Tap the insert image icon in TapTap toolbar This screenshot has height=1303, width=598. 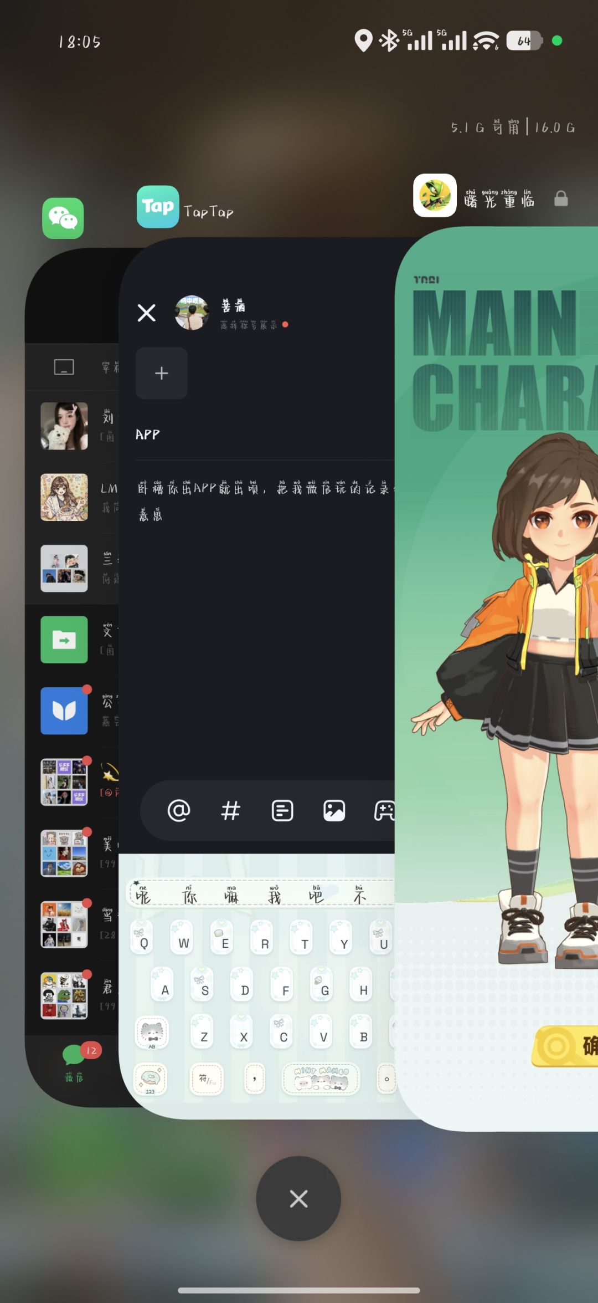(x=334, y=811)
